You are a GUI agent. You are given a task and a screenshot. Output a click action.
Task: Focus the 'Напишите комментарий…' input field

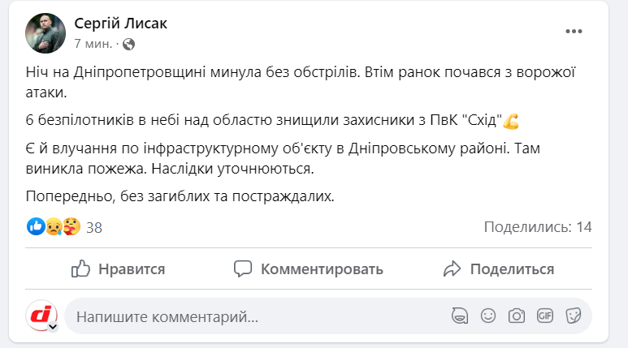(x=244, y=316)
